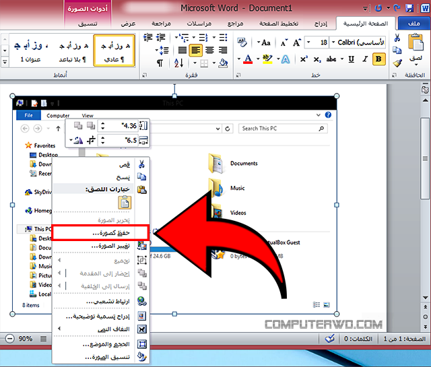
Task: Switch to the عرض View tab
Action: tap(129, 24)
